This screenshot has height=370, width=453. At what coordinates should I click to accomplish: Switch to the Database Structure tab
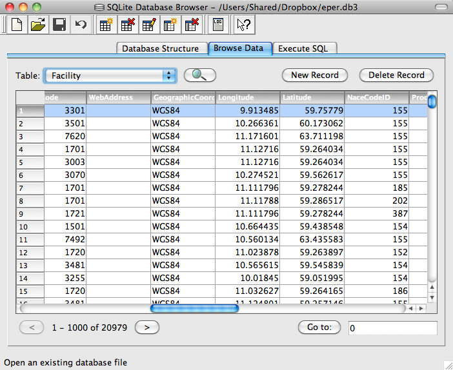[x=161, y=48]
